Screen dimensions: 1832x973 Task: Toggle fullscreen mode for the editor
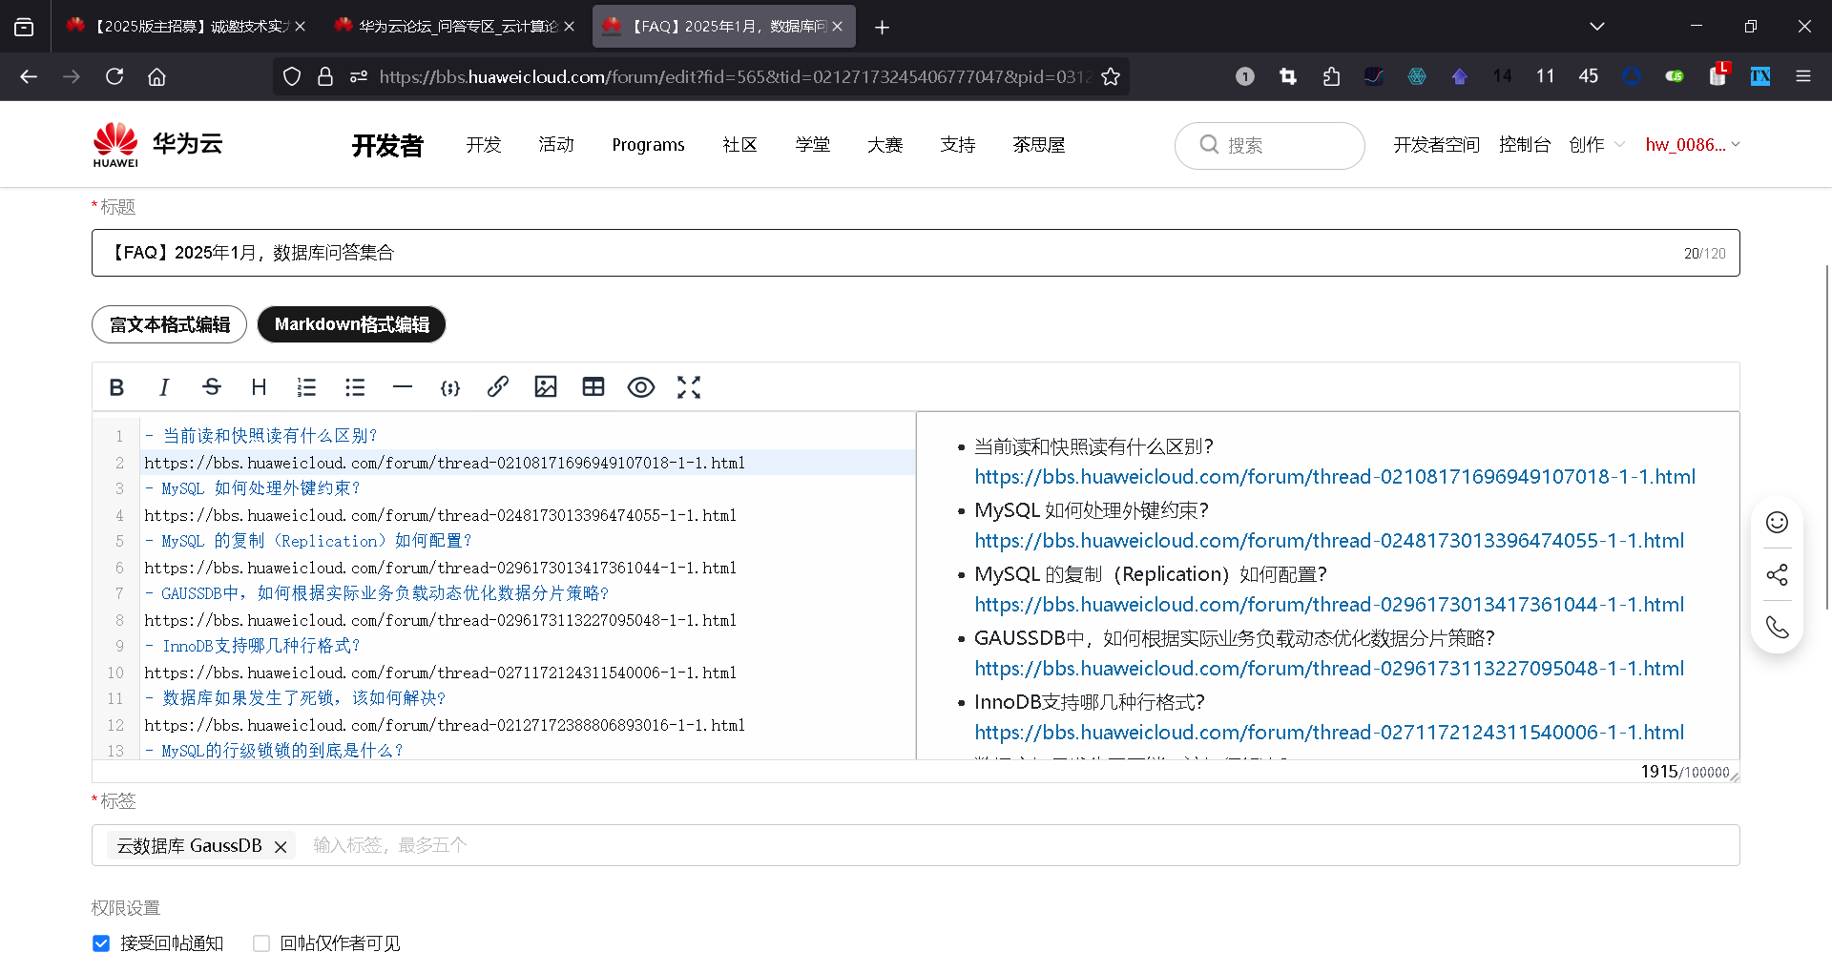tap(689, 387)
